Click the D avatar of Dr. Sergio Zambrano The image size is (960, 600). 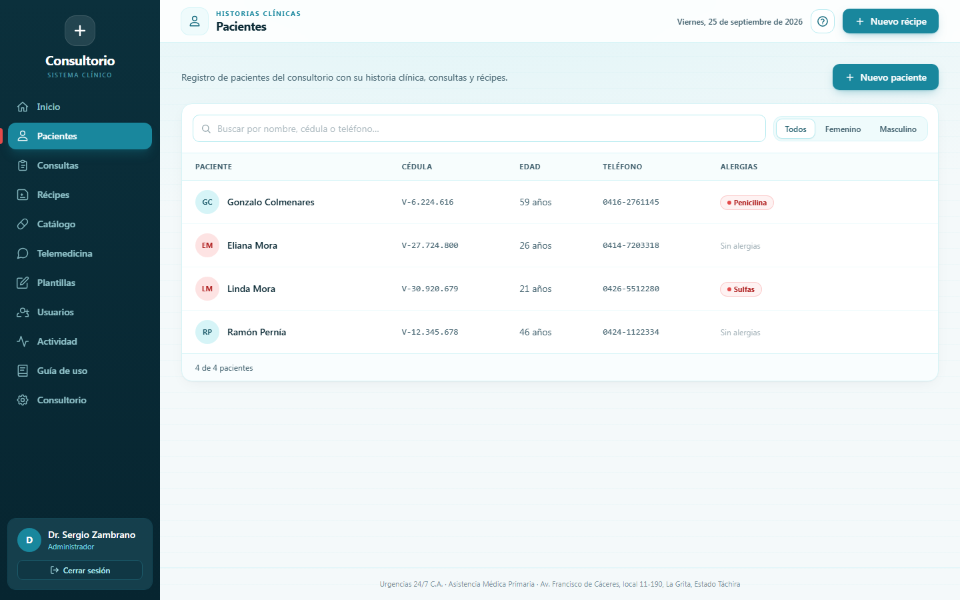pos(29,540)
